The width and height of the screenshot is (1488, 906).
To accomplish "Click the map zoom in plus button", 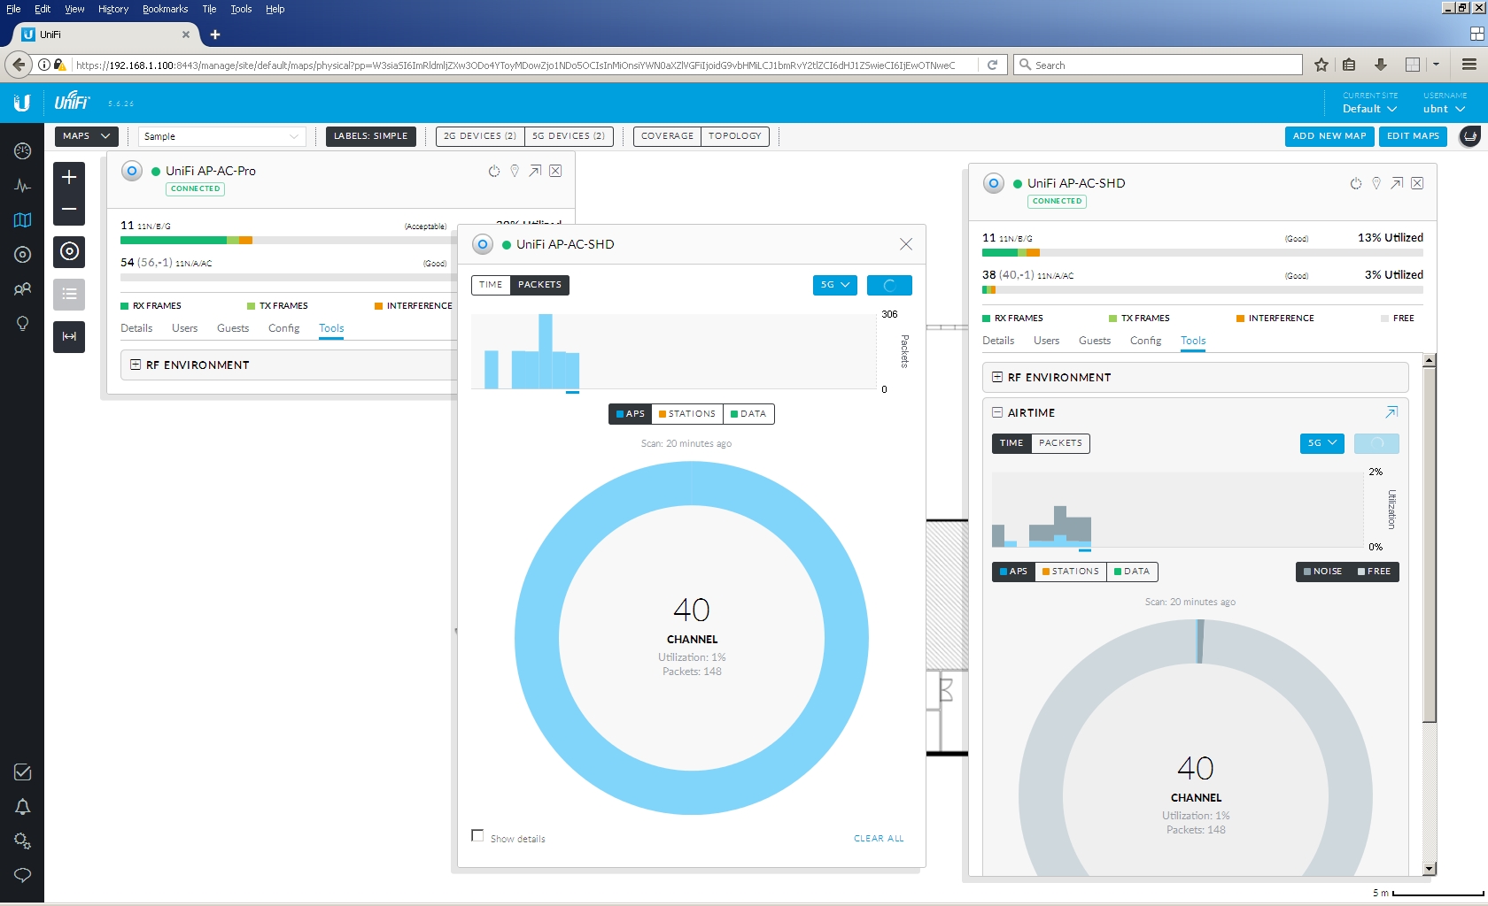I will 69,178.
